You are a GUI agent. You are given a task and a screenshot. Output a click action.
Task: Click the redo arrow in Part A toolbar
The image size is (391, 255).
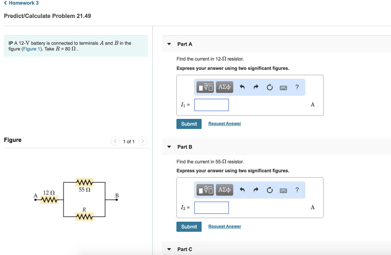[256, 87]
